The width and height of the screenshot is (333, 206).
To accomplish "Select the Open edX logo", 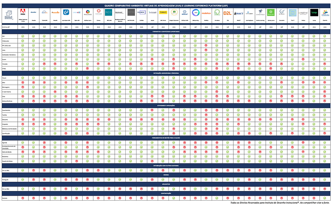I will 77,13.
